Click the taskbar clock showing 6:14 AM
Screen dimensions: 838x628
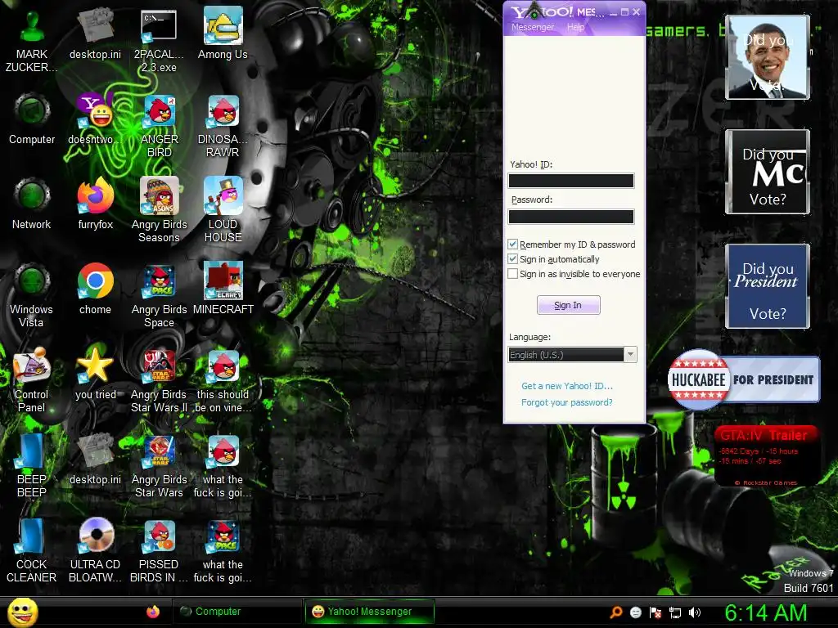766,612
